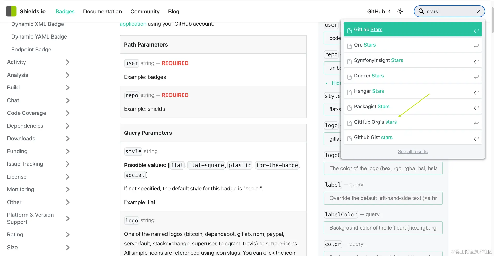
Task: Click the Shields.io logo icon
Action: 11,11
